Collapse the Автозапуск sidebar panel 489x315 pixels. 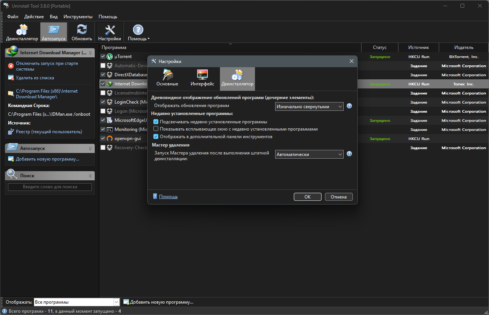point(90,148)
